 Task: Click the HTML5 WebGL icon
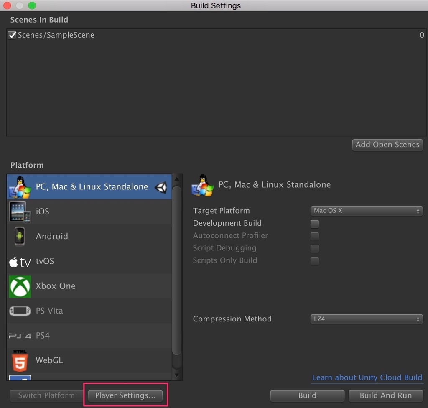pos(20,361)
